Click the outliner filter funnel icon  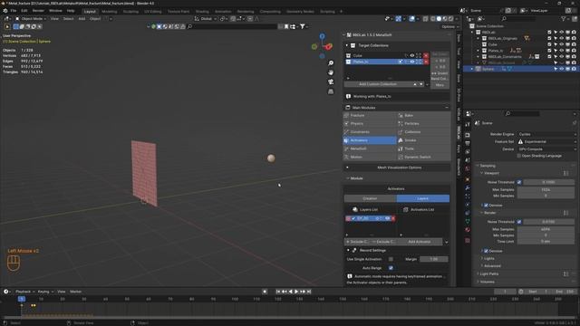(564, 18)
